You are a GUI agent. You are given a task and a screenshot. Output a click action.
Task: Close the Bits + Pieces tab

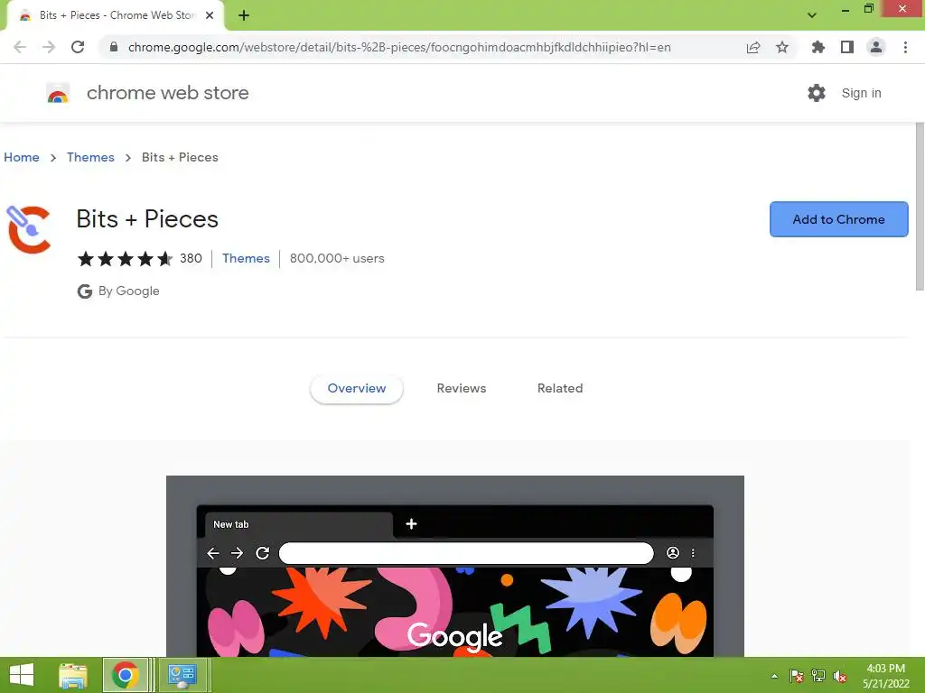click(x=210, y=15)
